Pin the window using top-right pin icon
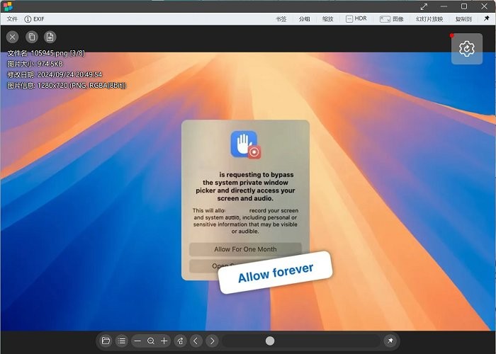 [486, 19]
